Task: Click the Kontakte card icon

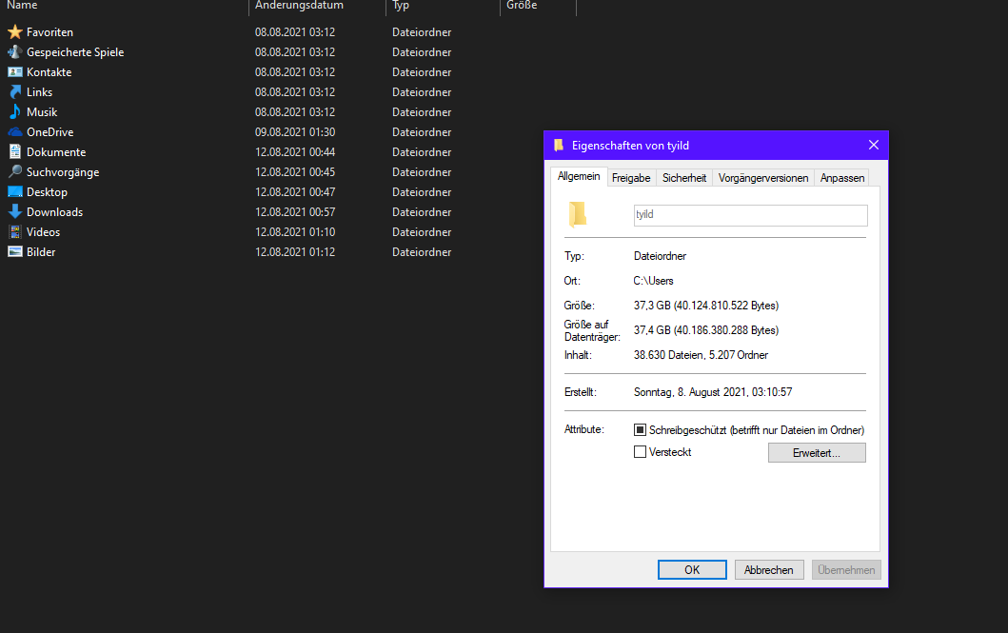Action: point(15,72)
